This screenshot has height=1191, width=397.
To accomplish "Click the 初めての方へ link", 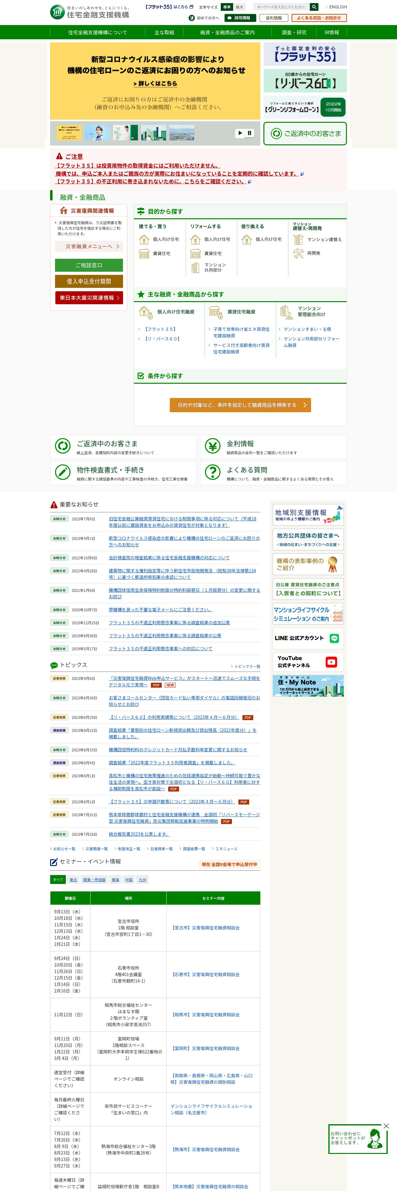I will click(x=204, y=18).
